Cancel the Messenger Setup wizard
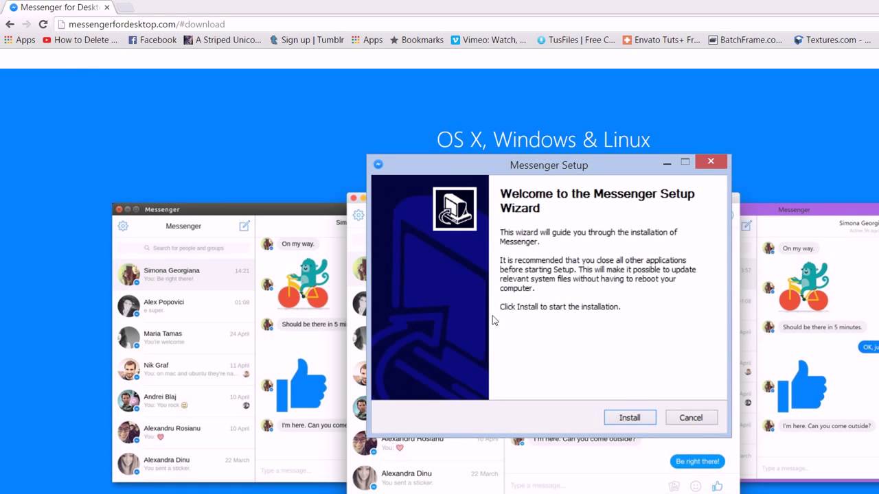 point(691,417)
